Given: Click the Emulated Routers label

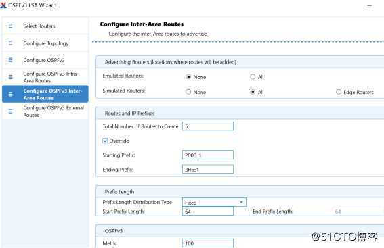Looking at the screenshot, I should [123, 76].
